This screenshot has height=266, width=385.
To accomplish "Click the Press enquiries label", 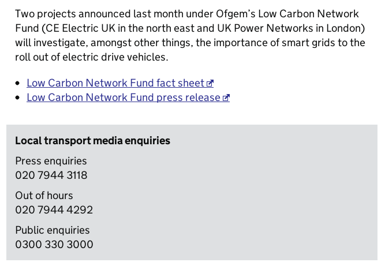I will point(51,161).
